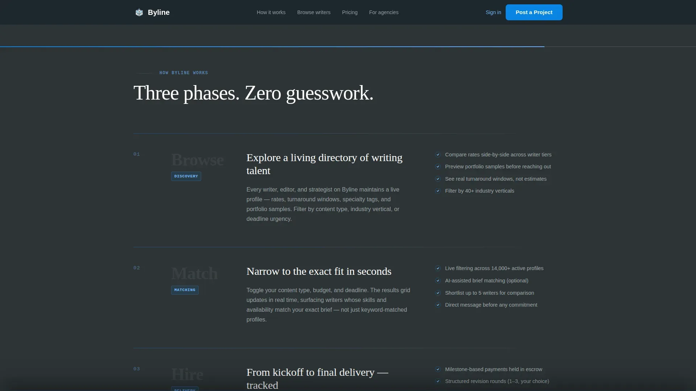
Task: Go to Browse writers page
Action: tap(314, 12)
